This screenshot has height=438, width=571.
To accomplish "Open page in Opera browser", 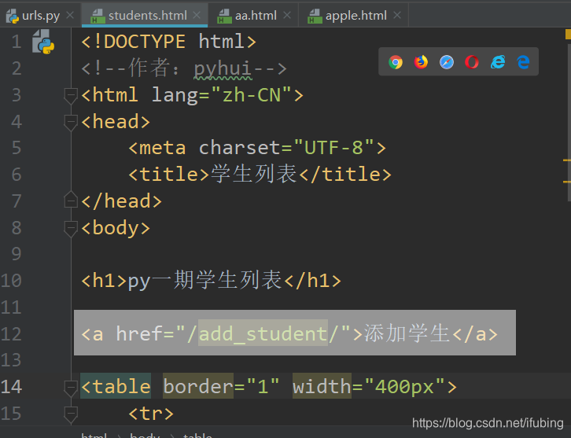I will [x=472, y=62].
